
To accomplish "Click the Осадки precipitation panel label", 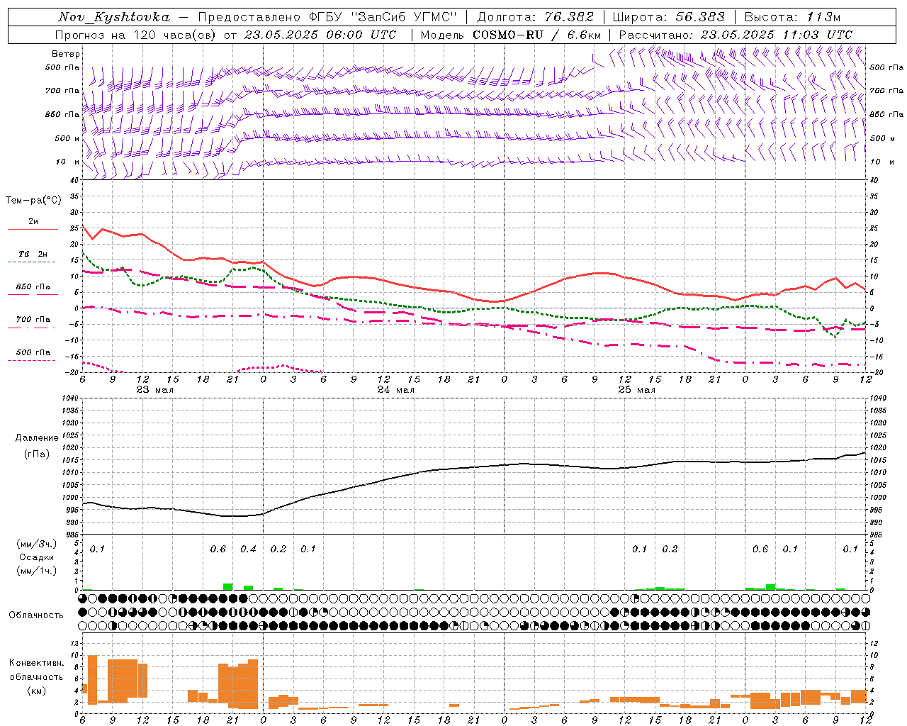I will (36, 557).
